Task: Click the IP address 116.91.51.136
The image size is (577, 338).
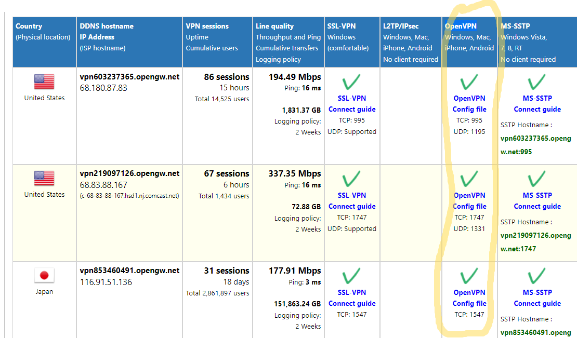Action: pyautogui.click(x=106, y=282)
